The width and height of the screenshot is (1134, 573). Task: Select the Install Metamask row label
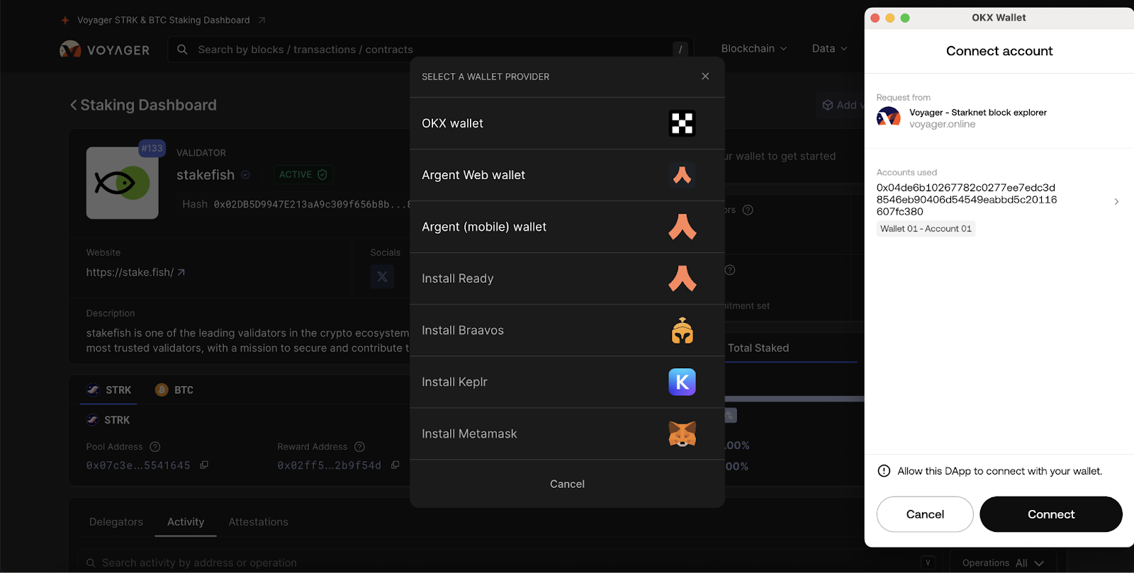pyautogui.click(x=469, y=433)
